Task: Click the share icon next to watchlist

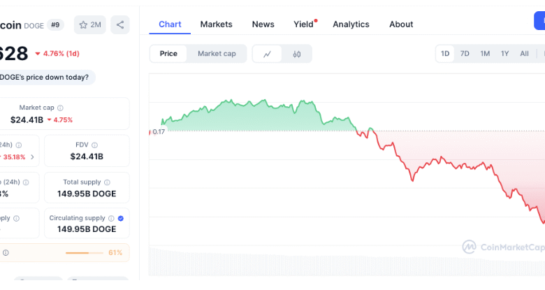Action: (120, 24)
